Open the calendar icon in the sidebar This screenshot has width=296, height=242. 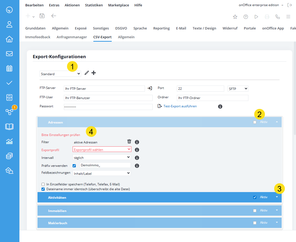tap(9, 68)
